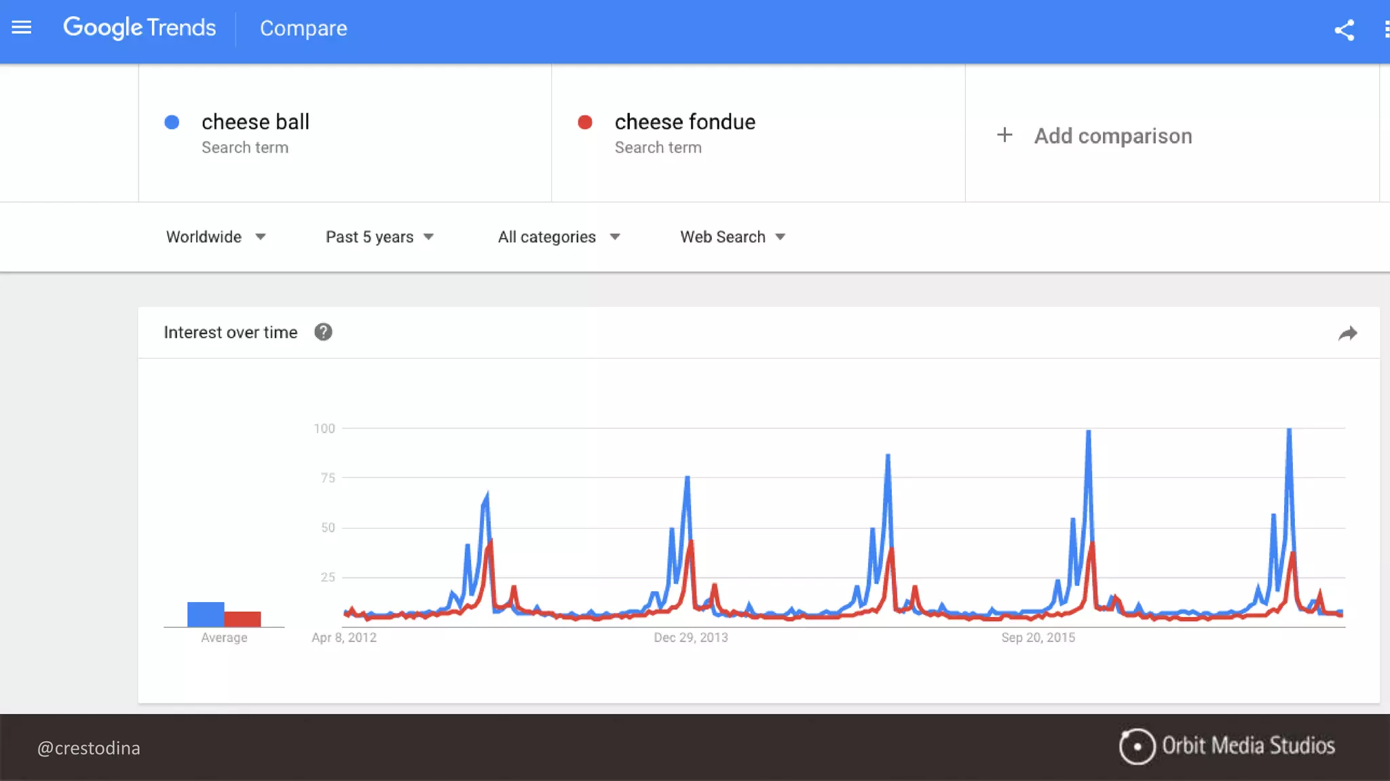
Task: Edit the cheese ball search term
Action: click(x=255, y=122)
